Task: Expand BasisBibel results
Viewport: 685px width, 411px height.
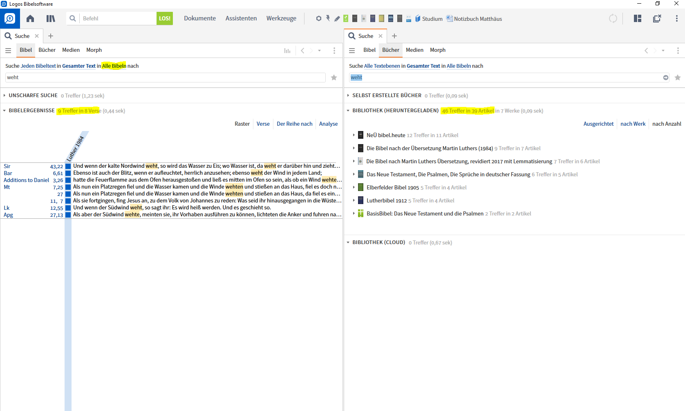Action: click(354, 213)
